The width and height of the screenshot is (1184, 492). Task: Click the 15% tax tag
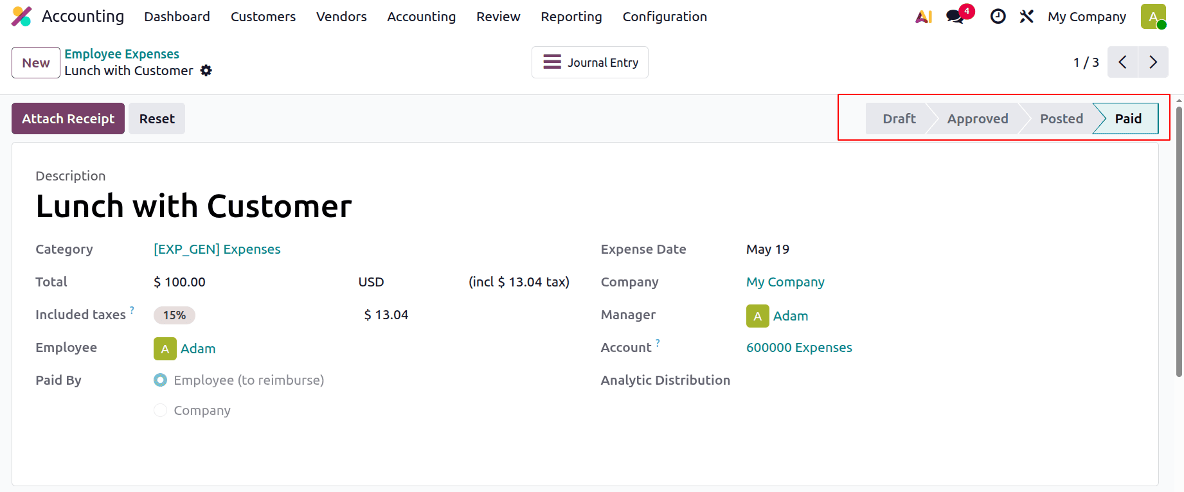(x=174, y=315)
